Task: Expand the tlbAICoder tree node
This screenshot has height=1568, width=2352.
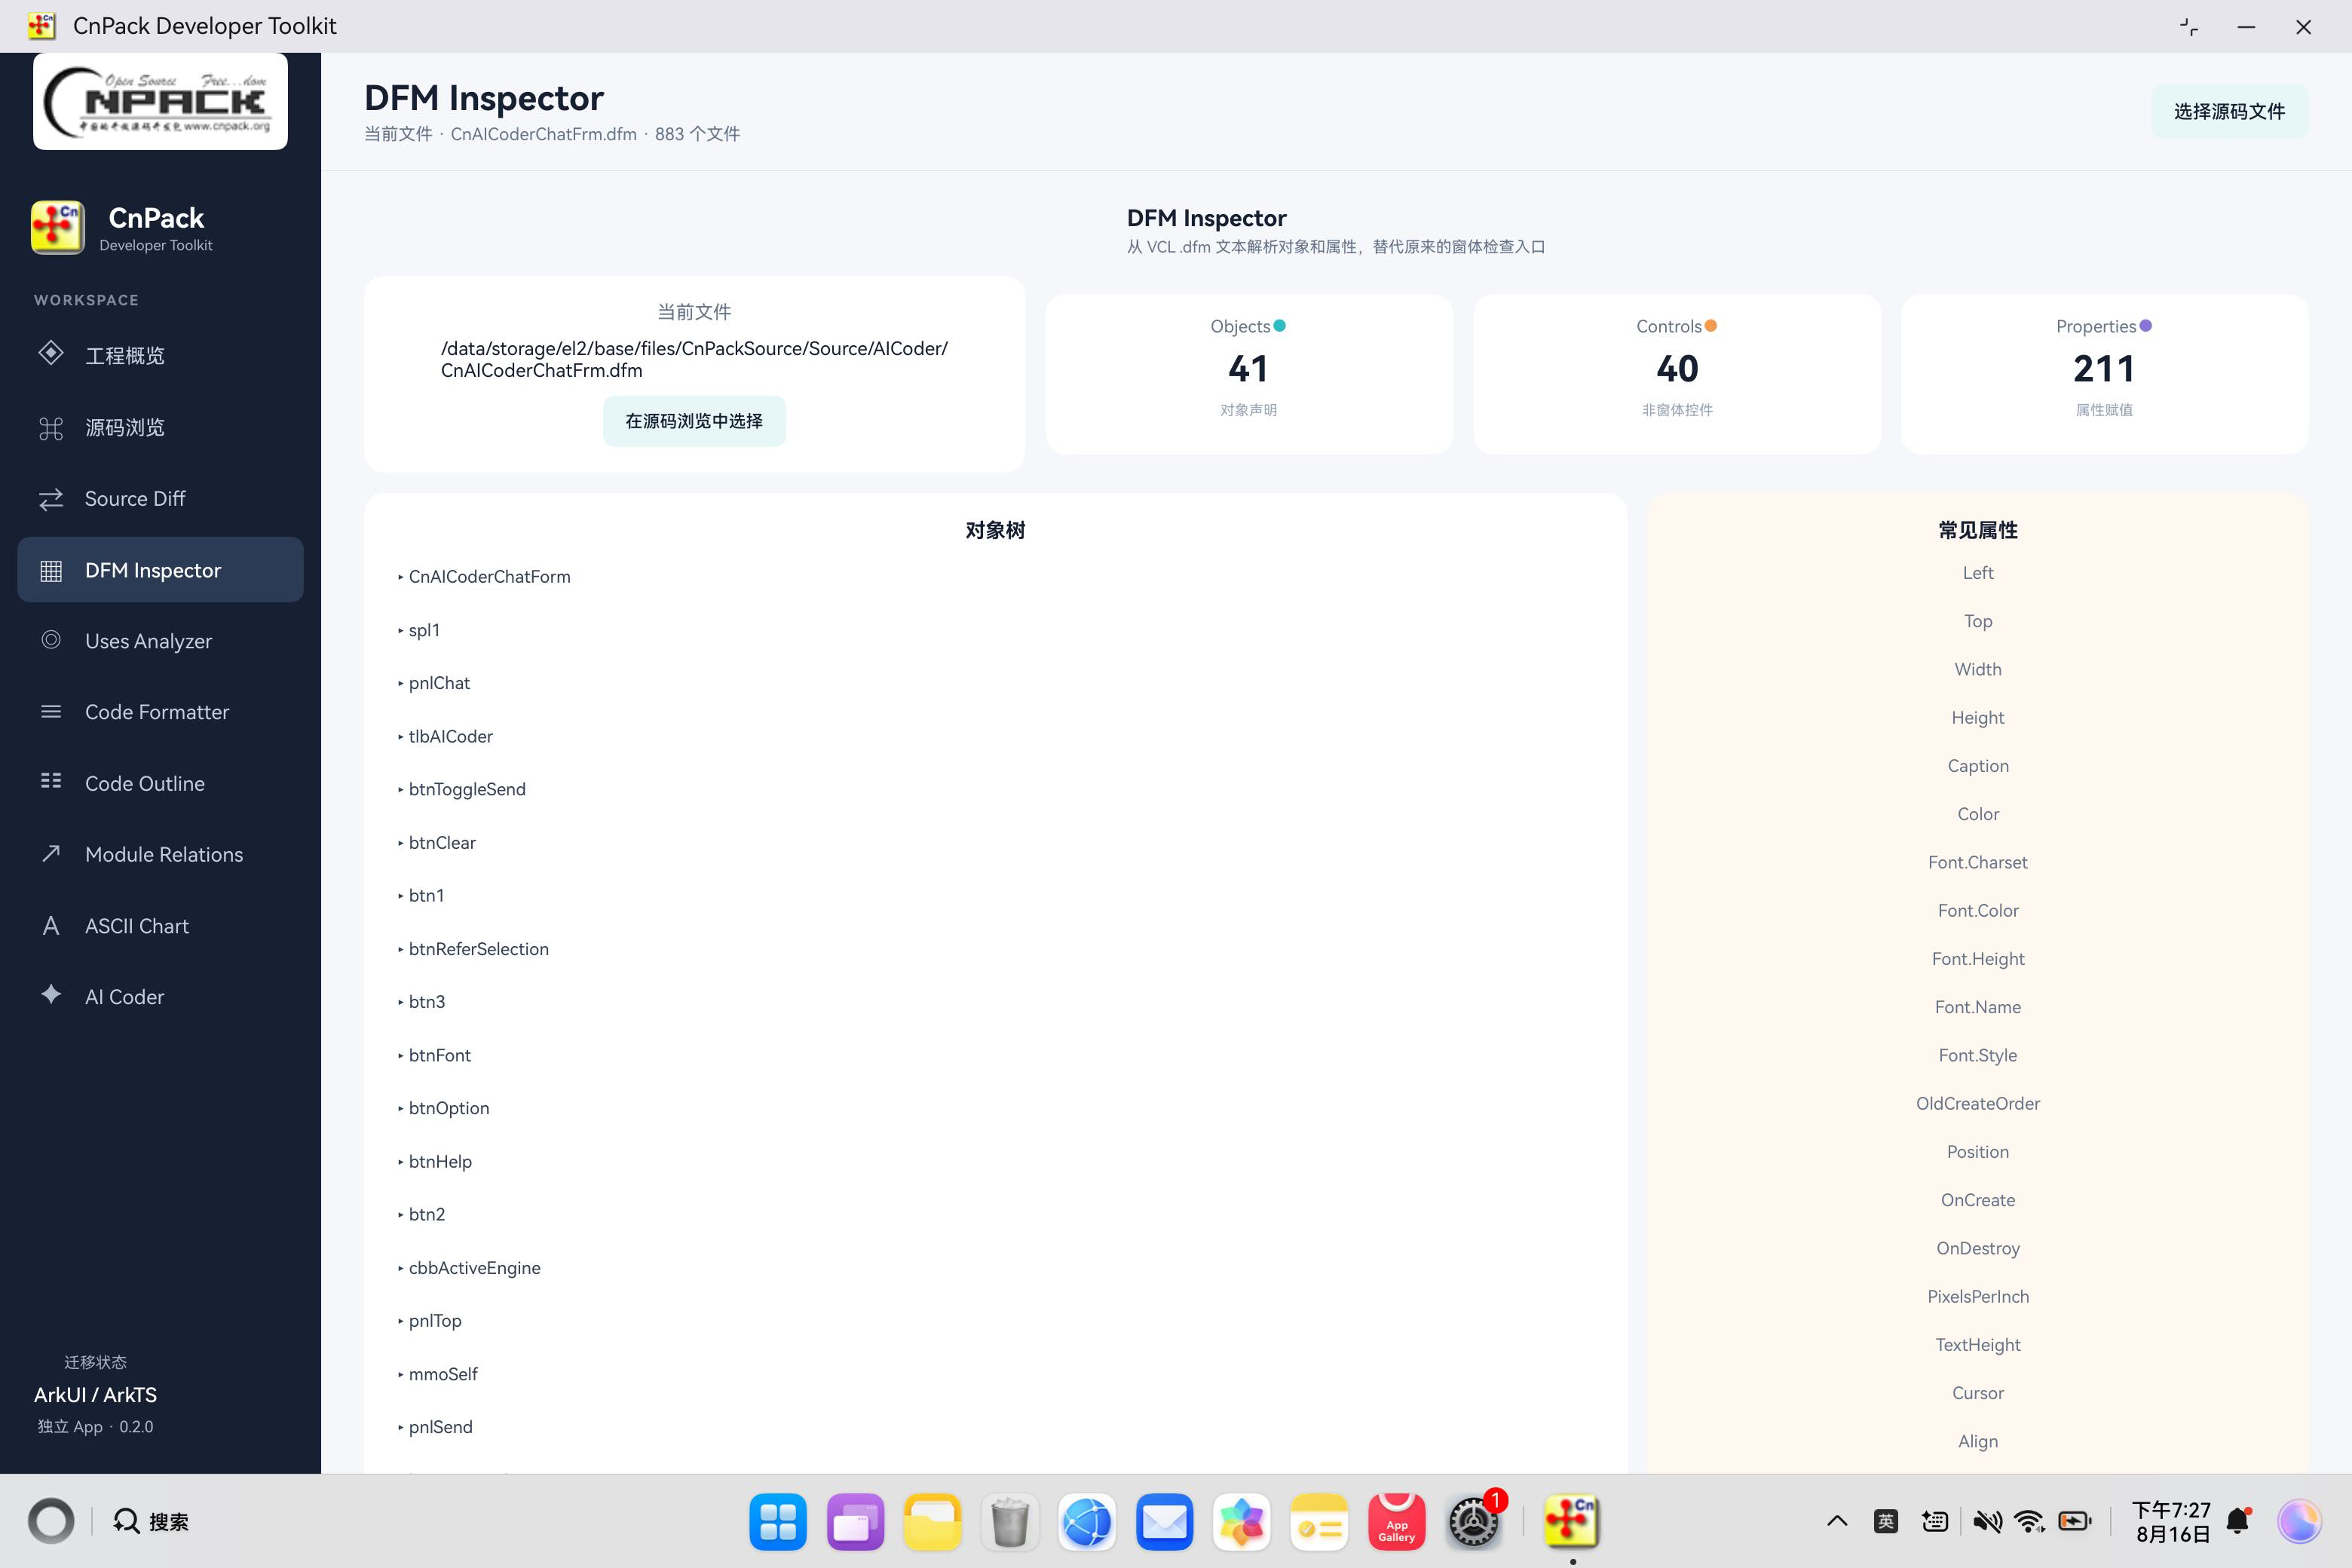Action: click(x=400, y=737)
